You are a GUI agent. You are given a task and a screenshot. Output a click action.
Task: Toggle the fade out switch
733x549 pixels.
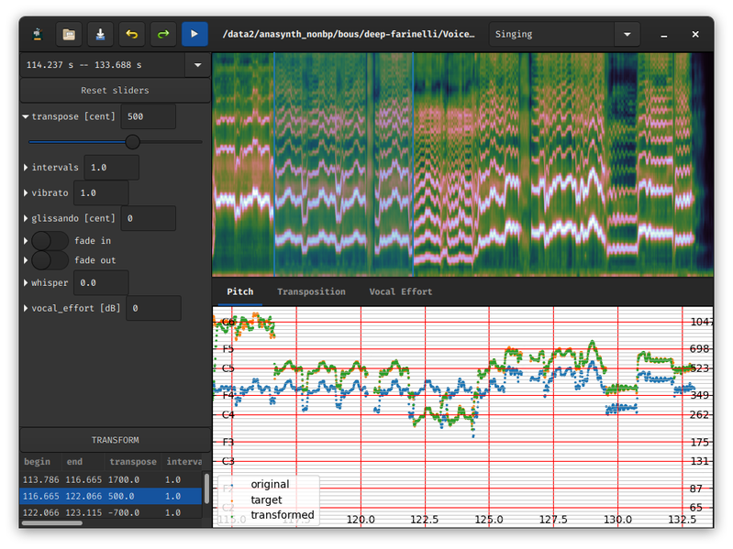click(50, 260)
